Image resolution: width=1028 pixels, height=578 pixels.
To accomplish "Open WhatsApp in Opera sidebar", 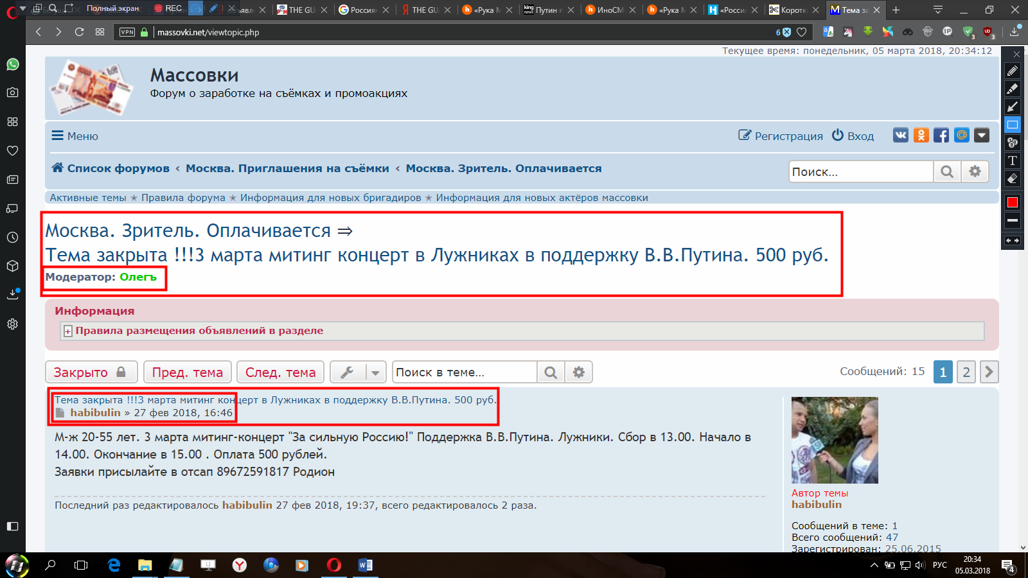I will coord(12,64).
